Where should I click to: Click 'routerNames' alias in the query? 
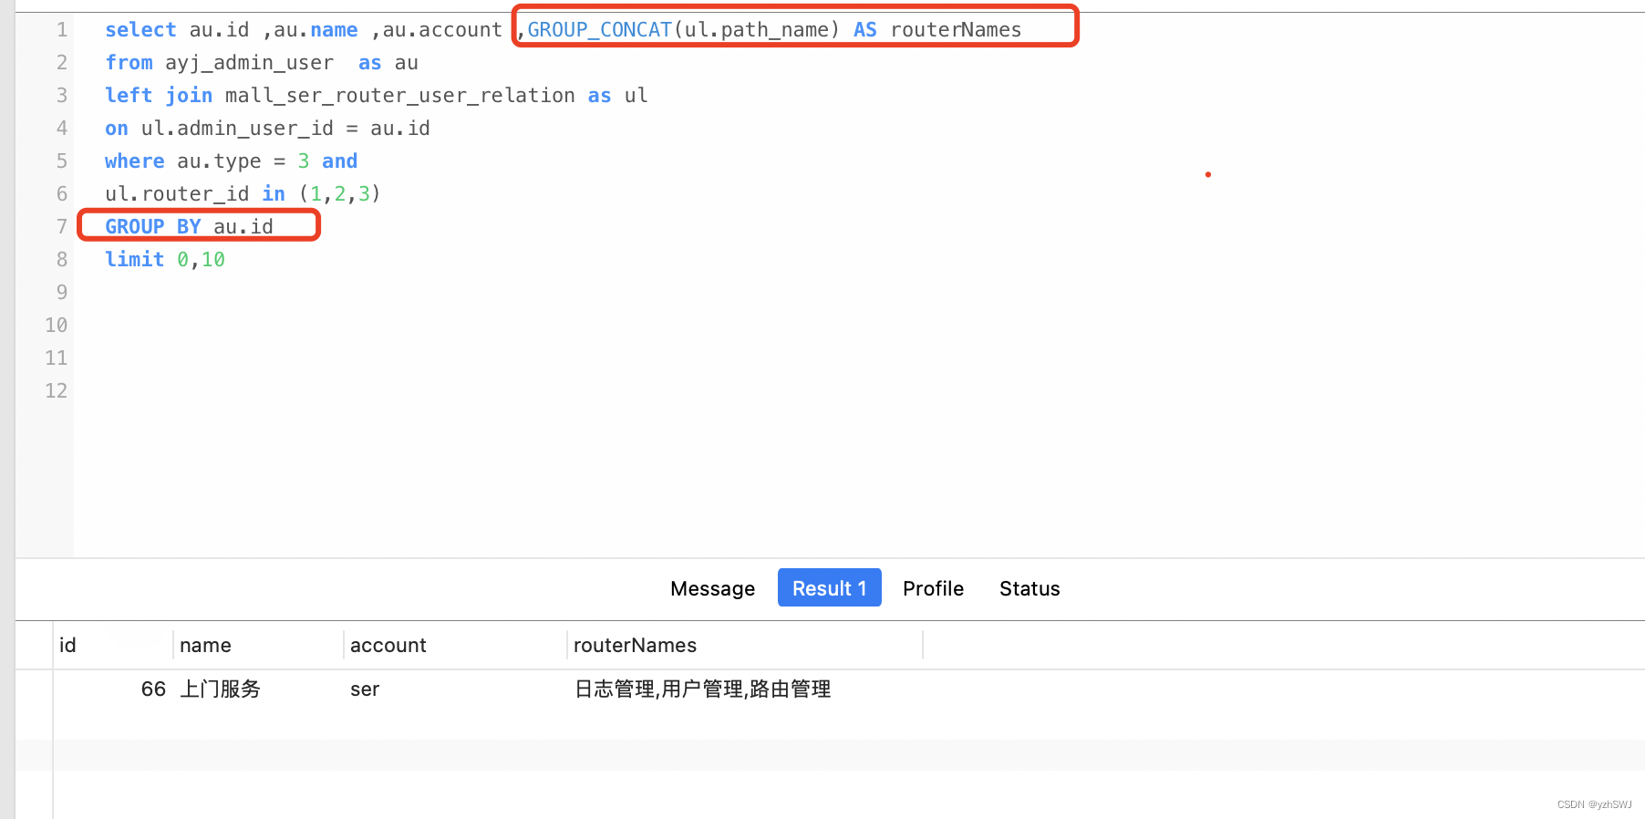pos(956,30)
